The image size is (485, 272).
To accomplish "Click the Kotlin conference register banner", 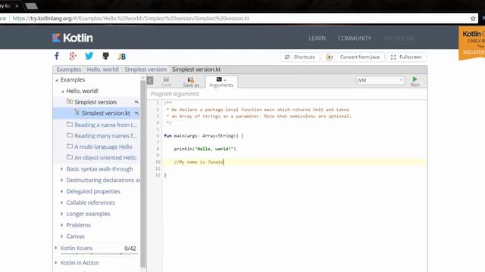I will click(471, 43).
